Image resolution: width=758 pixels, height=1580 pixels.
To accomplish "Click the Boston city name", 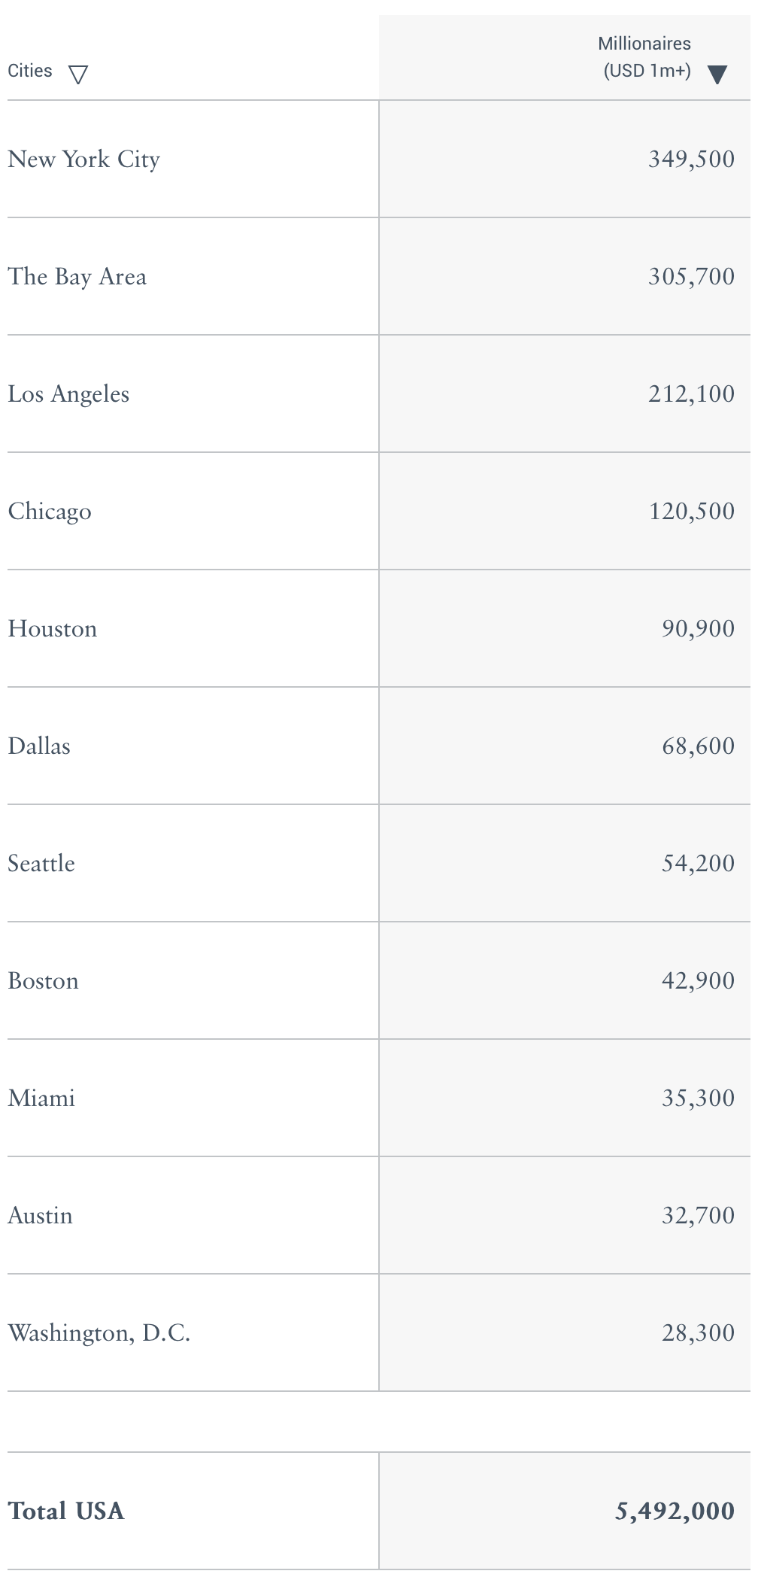I will 43,981.
